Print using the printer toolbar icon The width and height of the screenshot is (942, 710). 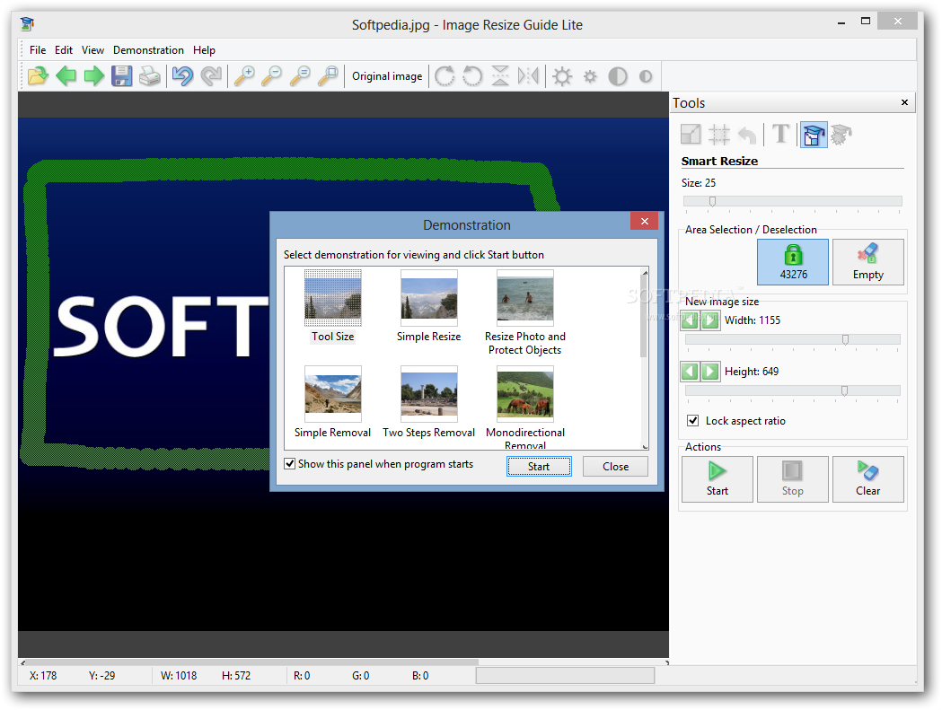click(x=150, y=76)
